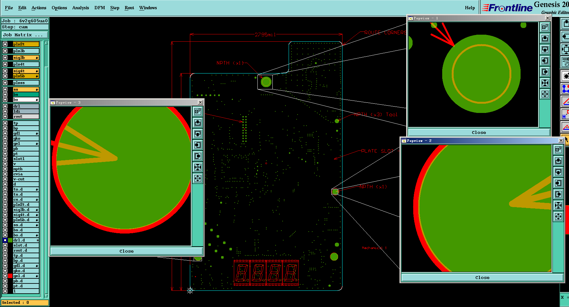Open the Analysis menu
Screen dimensions: 569x307
pos(81,8)
